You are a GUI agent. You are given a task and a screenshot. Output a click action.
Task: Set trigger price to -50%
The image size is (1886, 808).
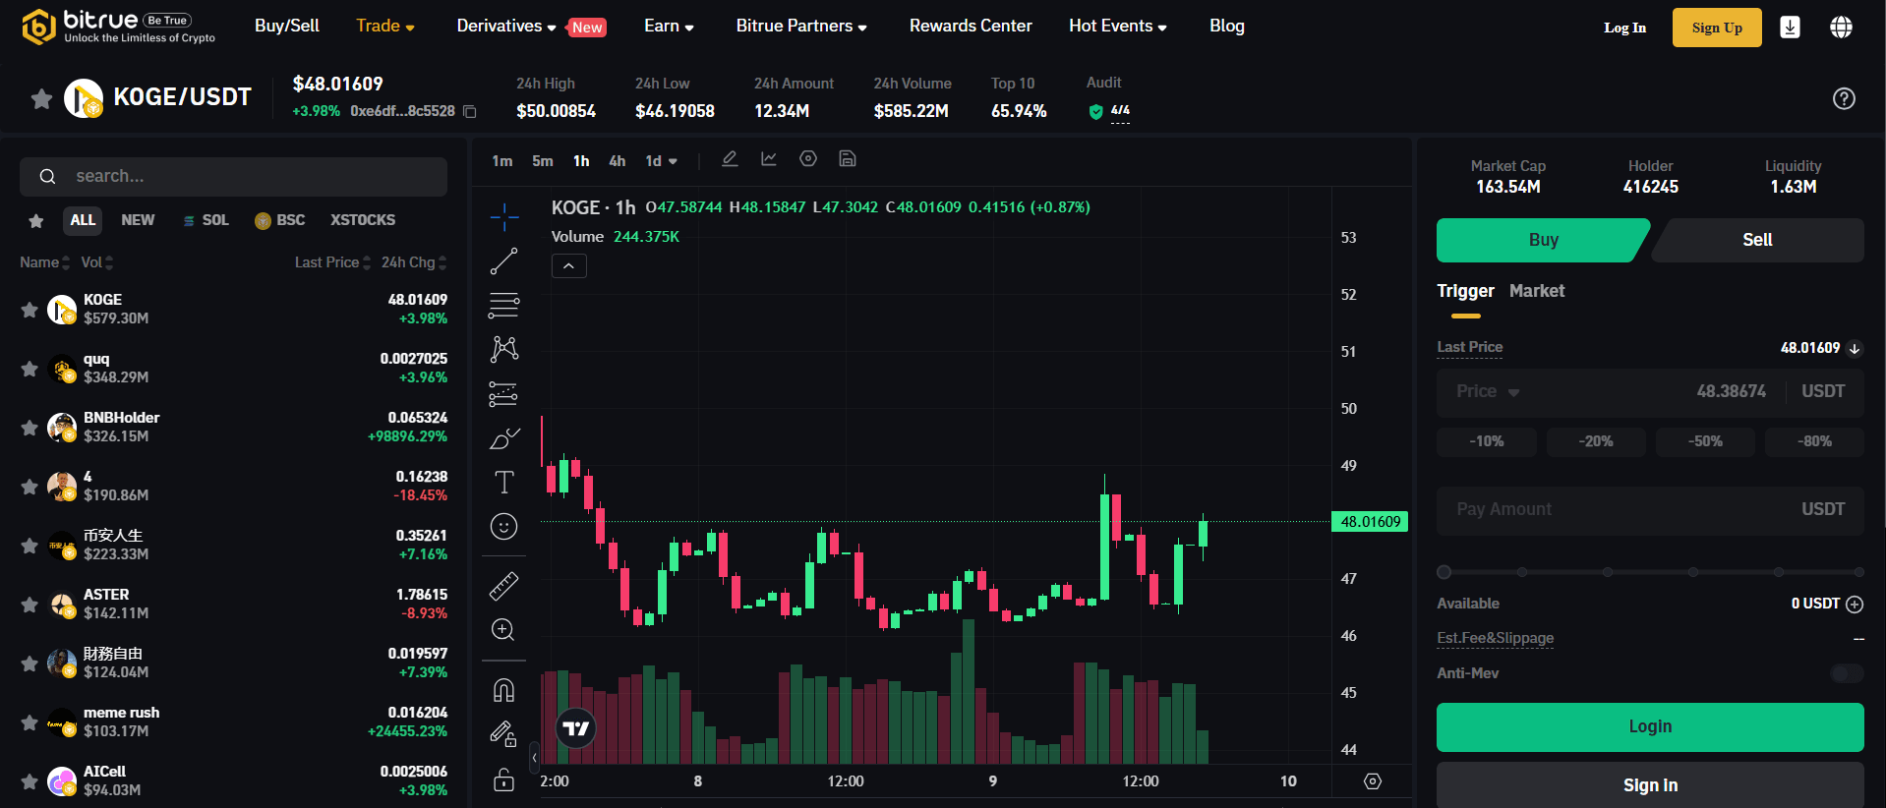1705,441
